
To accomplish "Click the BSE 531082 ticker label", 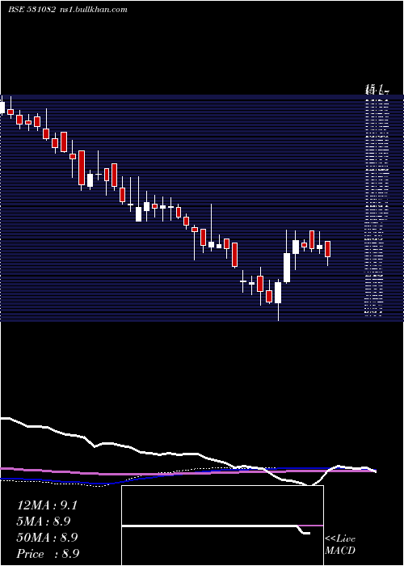I will [x=32, y=10].
